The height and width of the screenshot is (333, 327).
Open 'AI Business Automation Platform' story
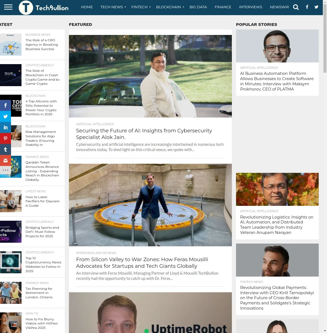tap(277, 81)
